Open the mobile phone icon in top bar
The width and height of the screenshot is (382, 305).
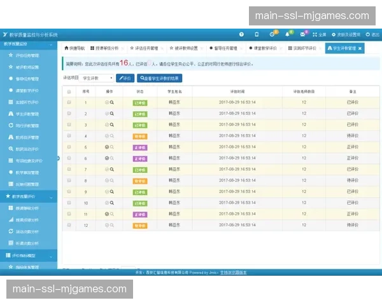(257, 34)
